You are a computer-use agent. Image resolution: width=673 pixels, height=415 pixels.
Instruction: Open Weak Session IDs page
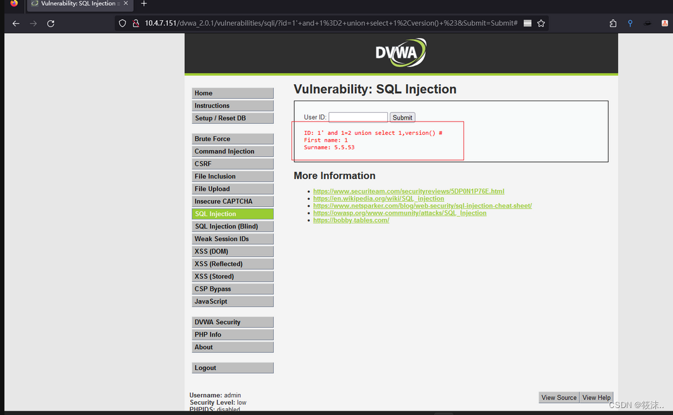(x=233, y=238)
